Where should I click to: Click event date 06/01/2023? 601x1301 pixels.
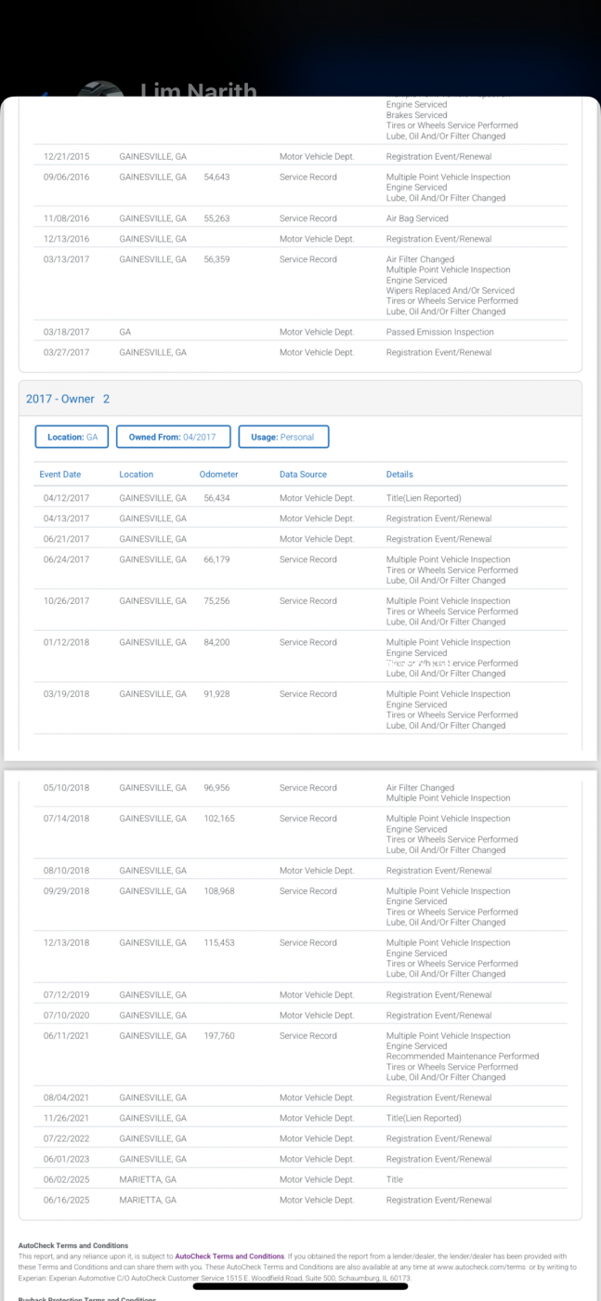tap(66, 1159)
